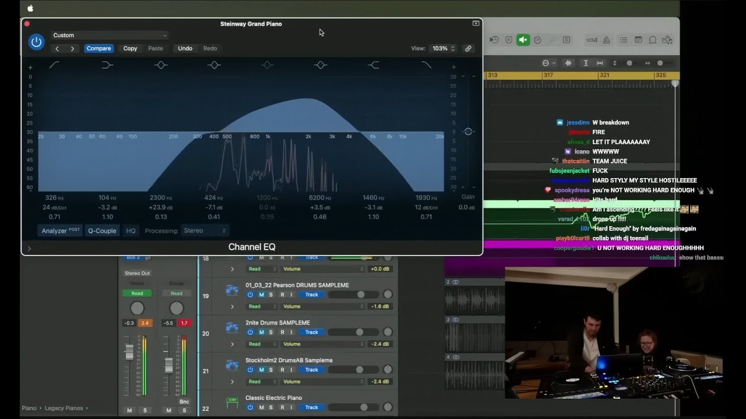Click the Pearson DRUMS track drum icon

coord(233,290)
